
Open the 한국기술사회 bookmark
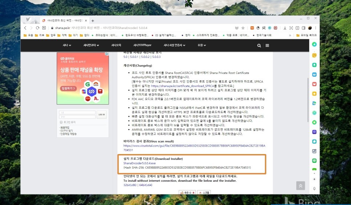[262, 35]
